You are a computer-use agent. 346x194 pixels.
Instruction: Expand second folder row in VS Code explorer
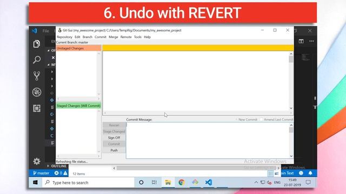(52, 79)
